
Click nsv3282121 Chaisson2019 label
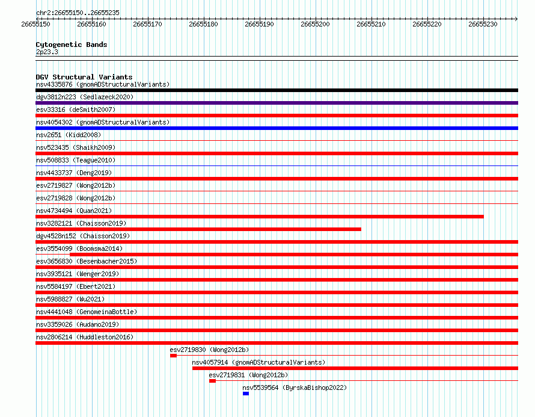81,223
